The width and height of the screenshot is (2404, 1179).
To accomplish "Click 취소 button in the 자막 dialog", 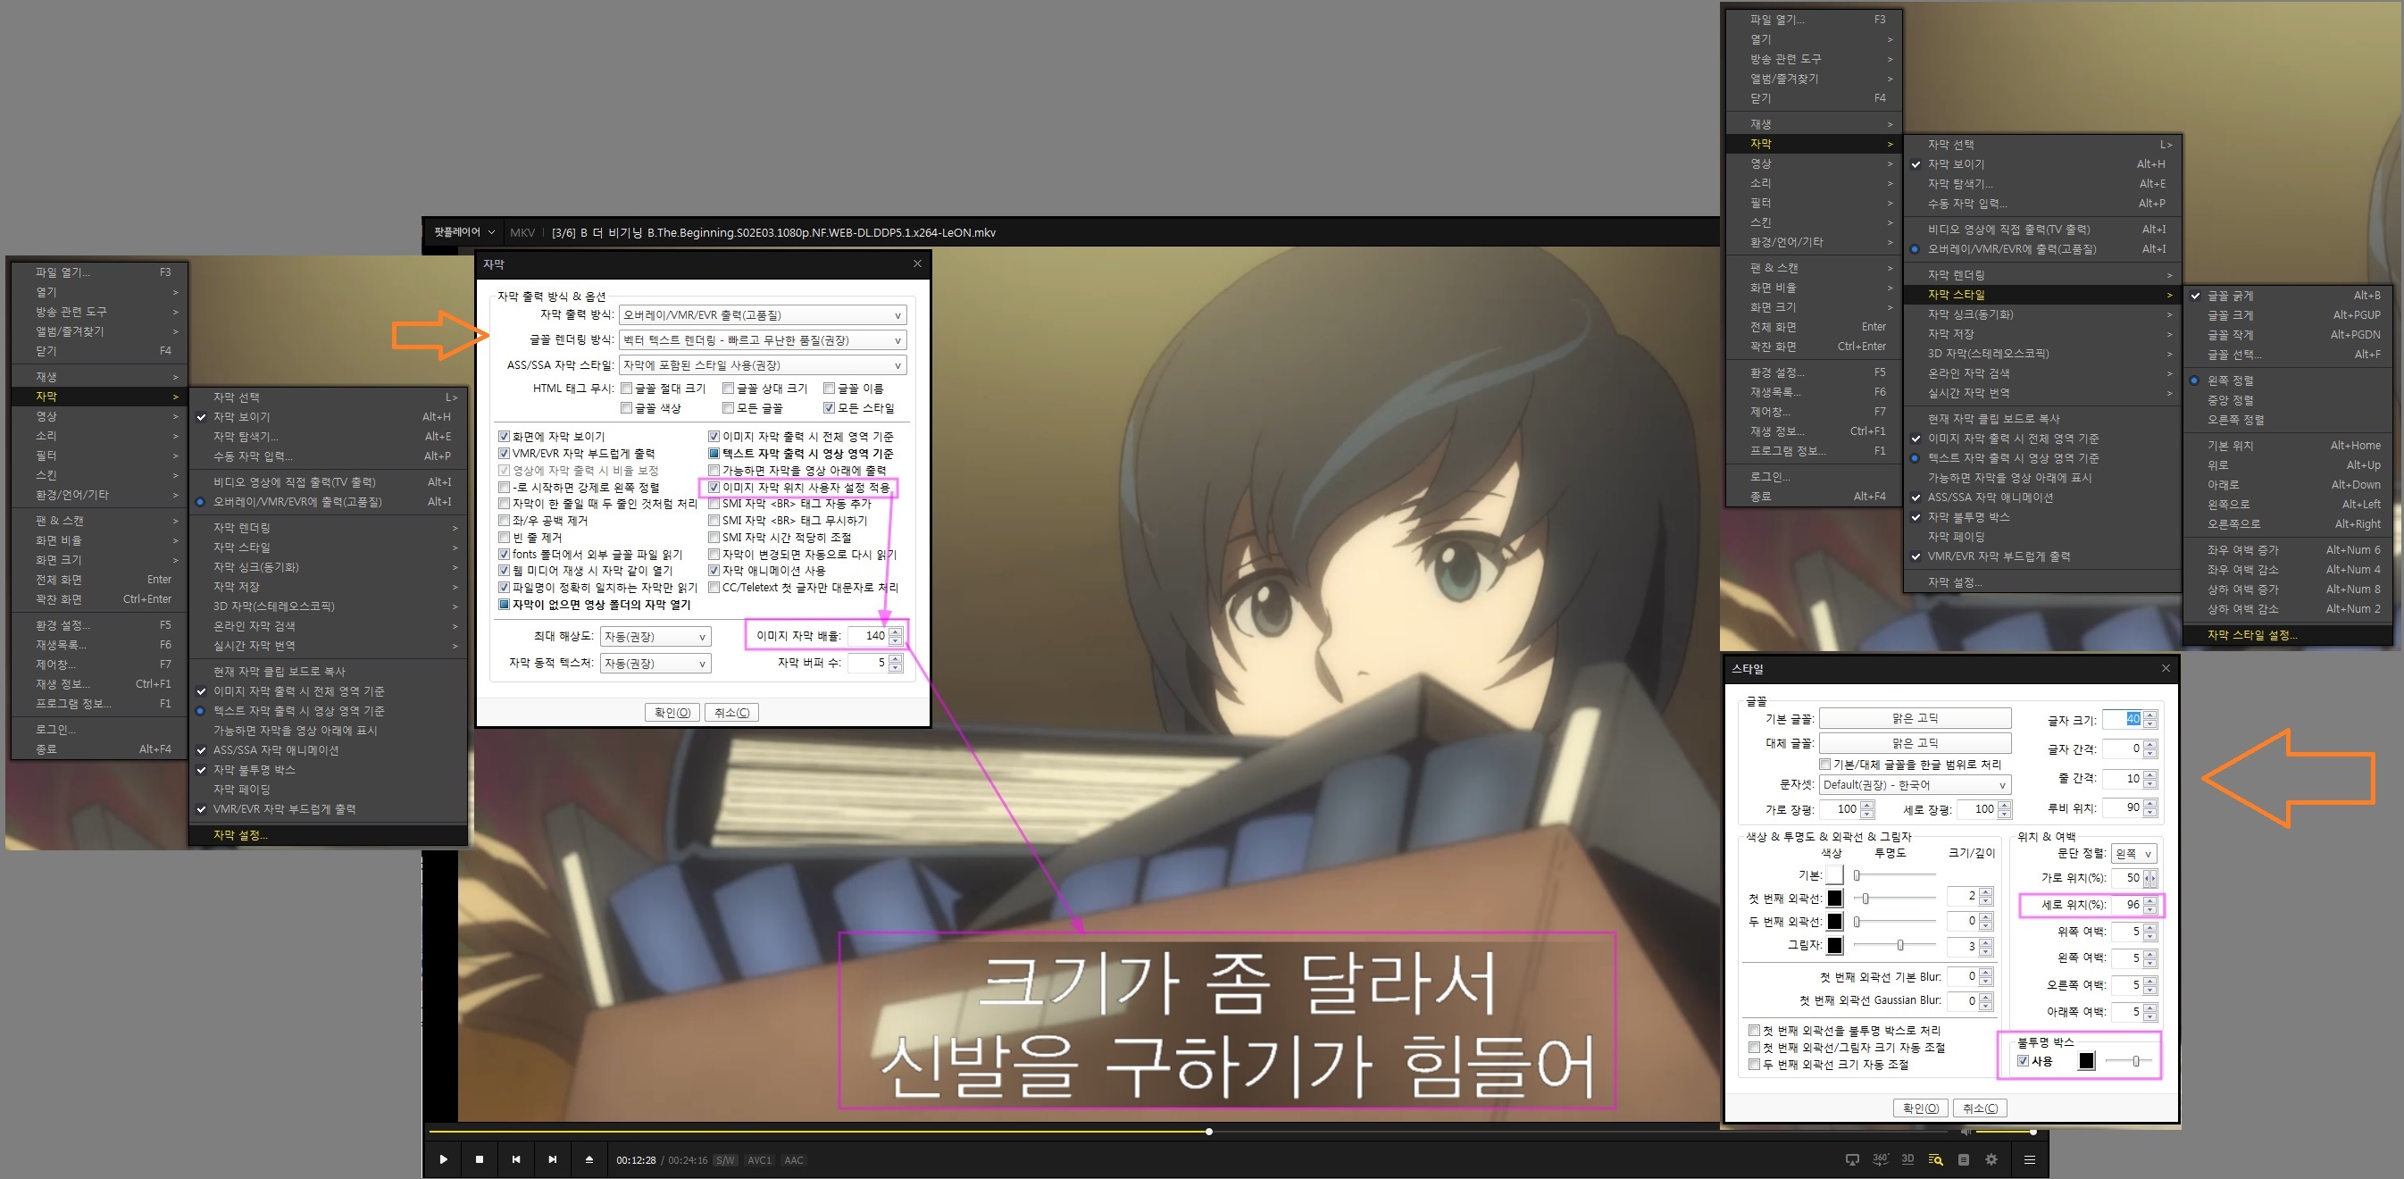I will pyautogui.click(x=731, y=712).
